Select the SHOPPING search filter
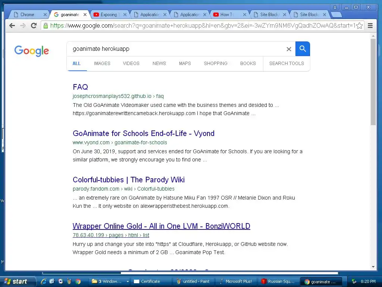 [x=216, y=64]
